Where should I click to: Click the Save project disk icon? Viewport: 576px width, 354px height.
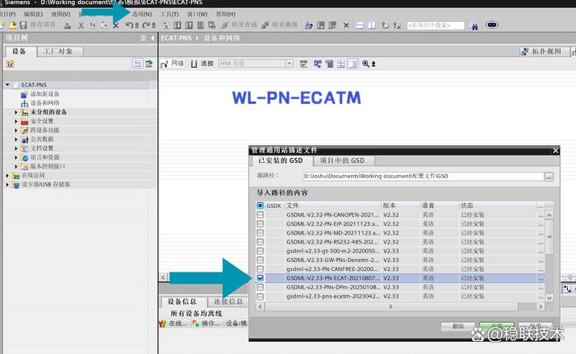[x=23, y=25]
